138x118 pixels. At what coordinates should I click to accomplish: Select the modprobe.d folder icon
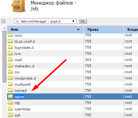click(10, 78)
